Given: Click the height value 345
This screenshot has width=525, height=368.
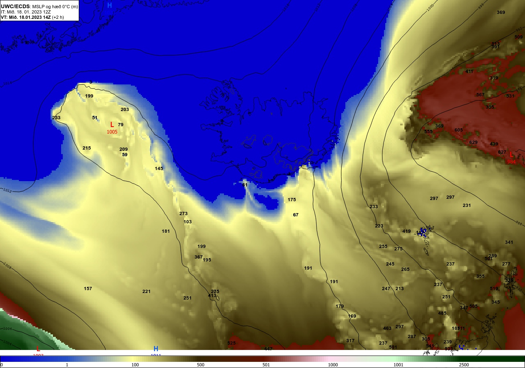Looking at the screenshot, I should click(x=495, y=302).
